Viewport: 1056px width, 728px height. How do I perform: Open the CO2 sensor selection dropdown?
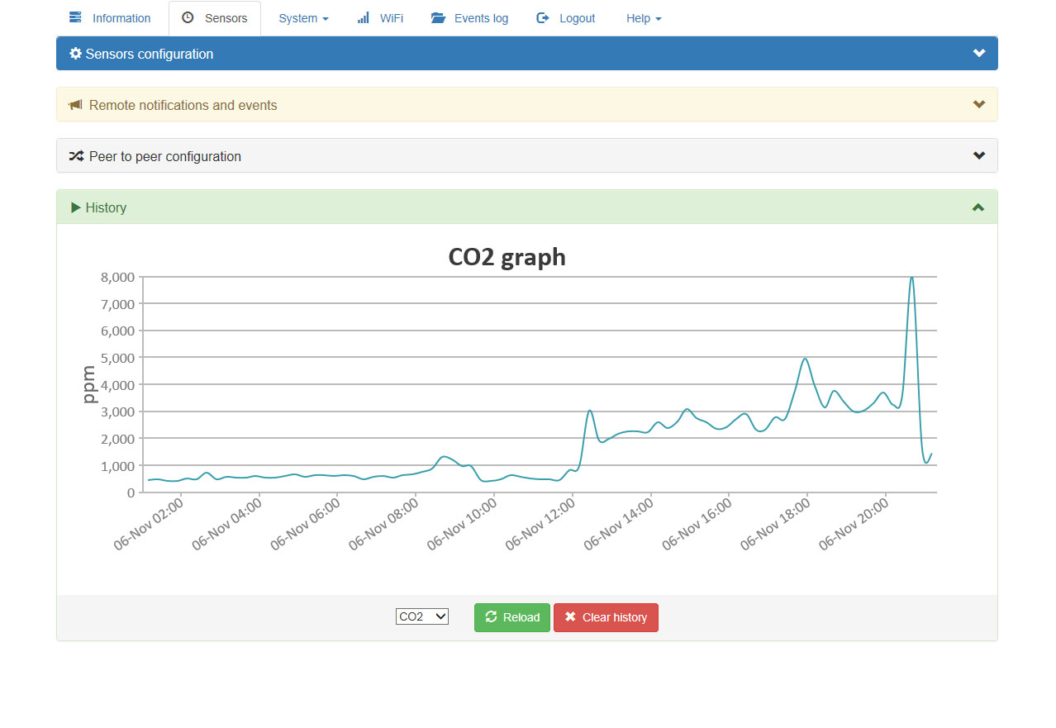coord(422,616)
